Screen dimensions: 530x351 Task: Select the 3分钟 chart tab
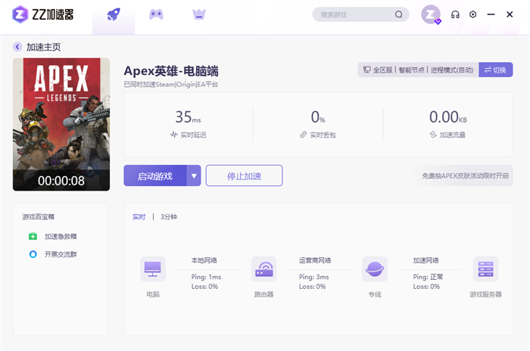pos(169,217)
